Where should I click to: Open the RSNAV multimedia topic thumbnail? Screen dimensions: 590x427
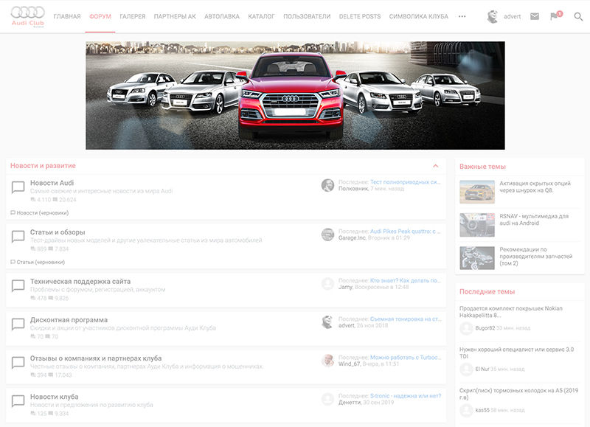coord(477,225)
